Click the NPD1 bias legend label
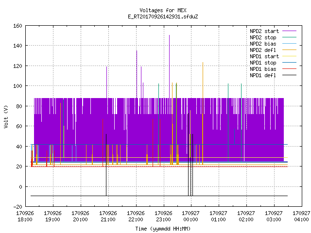 263,69
